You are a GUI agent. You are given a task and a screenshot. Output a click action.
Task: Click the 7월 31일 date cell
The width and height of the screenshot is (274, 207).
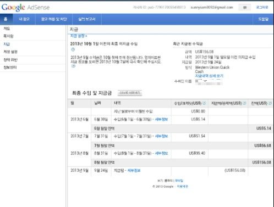(x=101, y=136)
